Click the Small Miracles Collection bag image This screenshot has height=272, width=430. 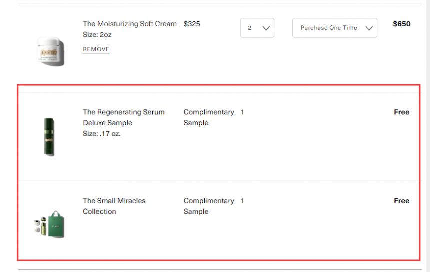point(49,224)
